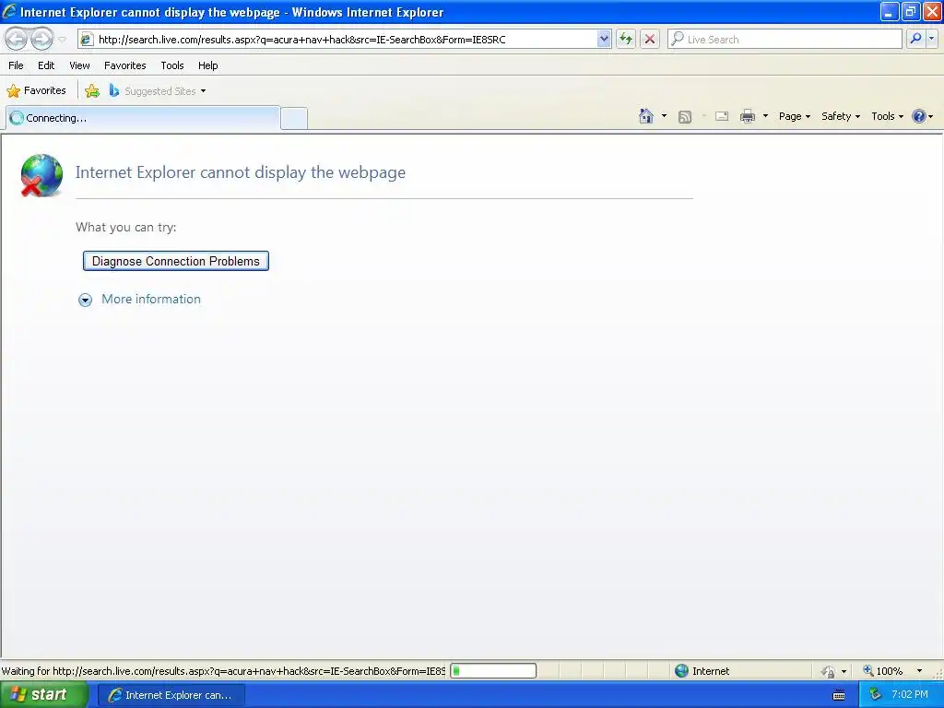
Task: Click the "Waiting for http://search.live.com" status text
Action: click(223, 671)
